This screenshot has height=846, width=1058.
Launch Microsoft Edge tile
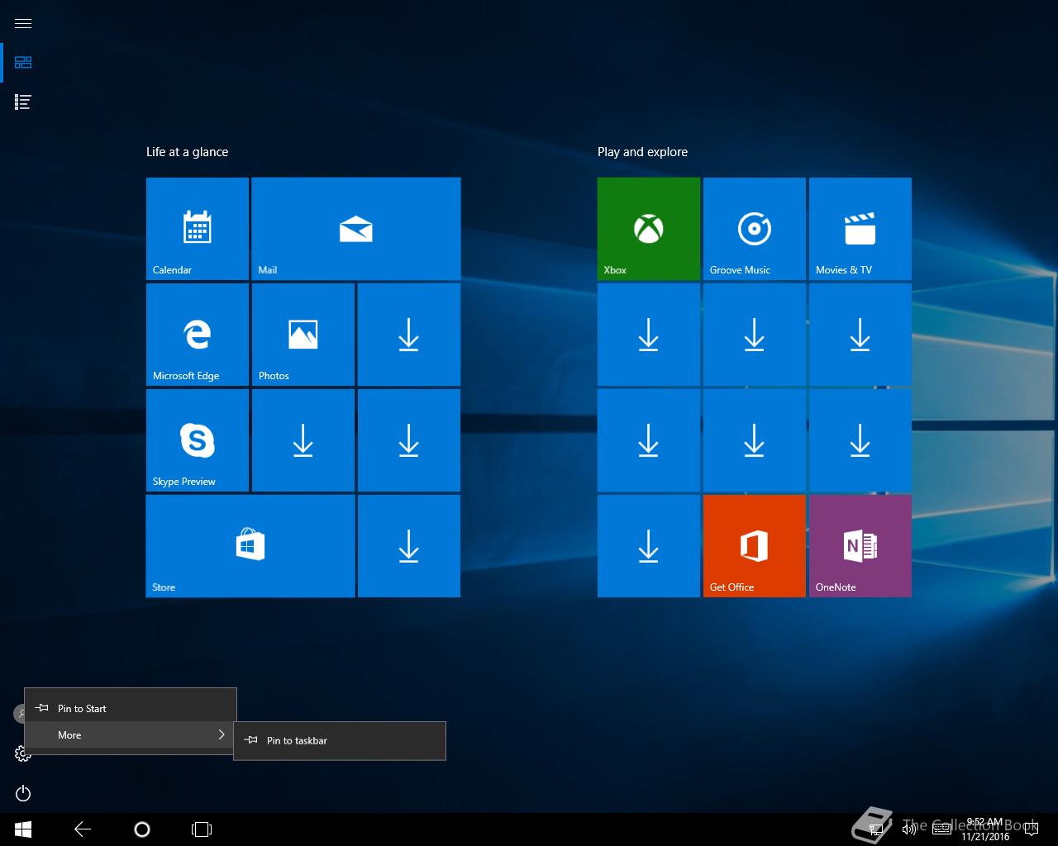197,334
